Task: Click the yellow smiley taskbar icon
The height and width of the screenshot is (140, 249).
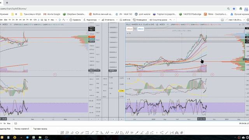Action: 15,137
